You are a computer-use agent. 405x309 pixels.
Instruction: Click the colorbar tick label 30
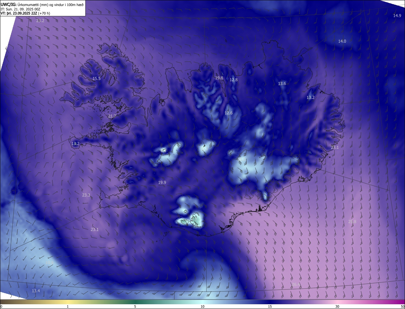point(337,306)
